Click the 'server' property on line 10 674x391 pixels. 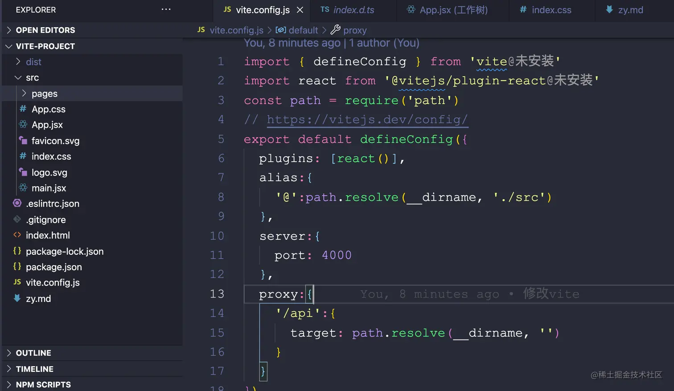pyautogui.click(x=283, y=236)
